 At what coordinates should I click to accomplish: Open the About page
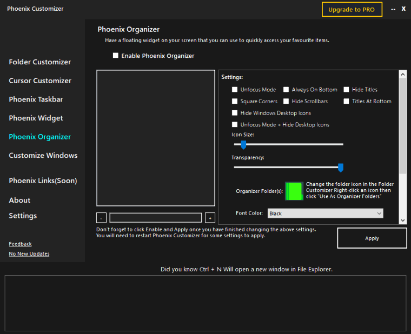pyautogui.click(x=19, y=200)
